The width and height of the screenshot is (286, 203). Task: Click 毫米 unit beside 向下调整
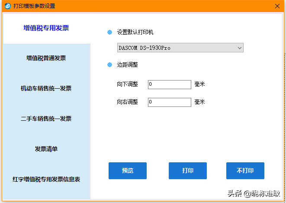pyautogui.click(x=199, y=84)
